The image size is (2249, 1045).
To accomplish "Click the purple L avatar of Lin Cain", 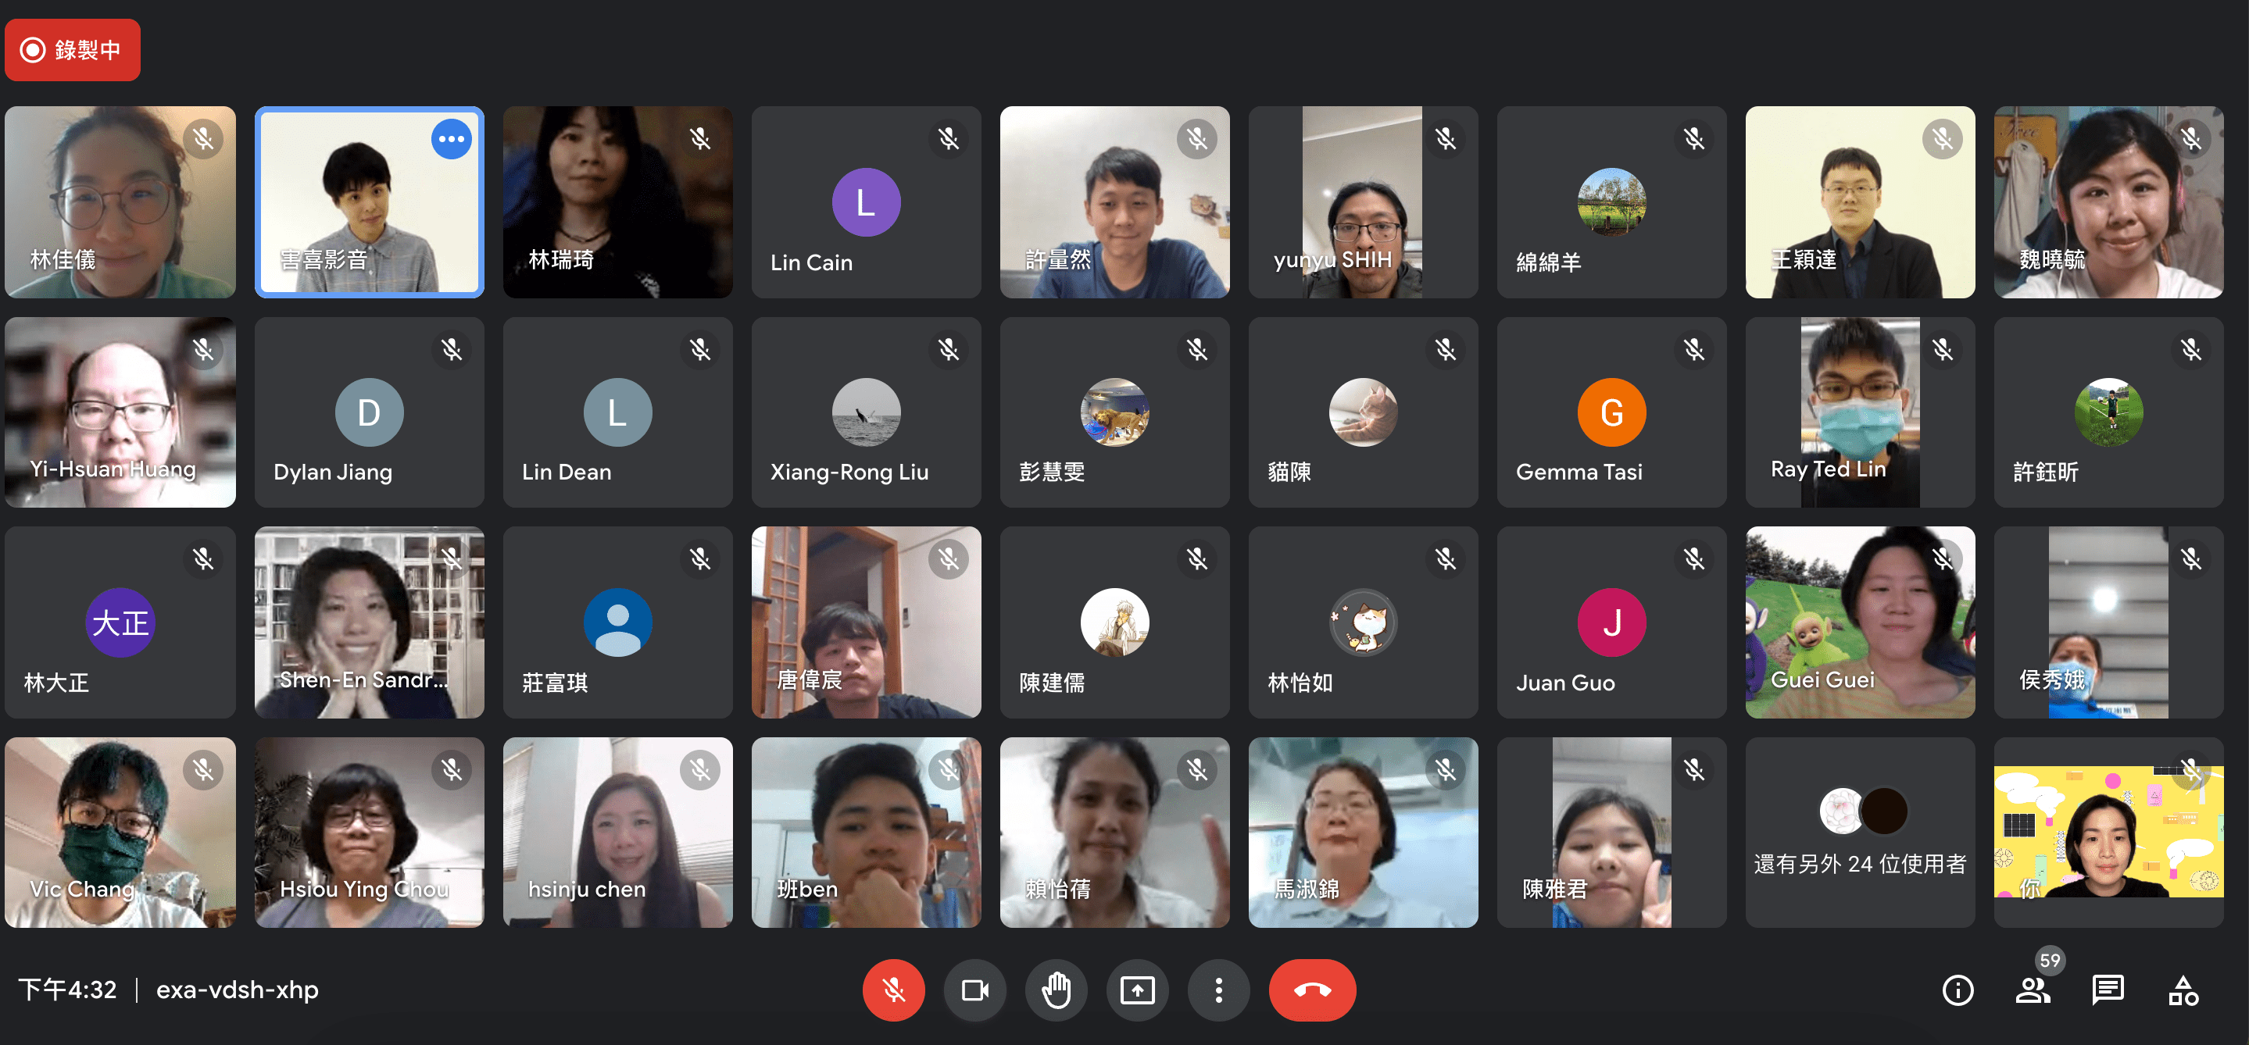I will tap(865, 202).
